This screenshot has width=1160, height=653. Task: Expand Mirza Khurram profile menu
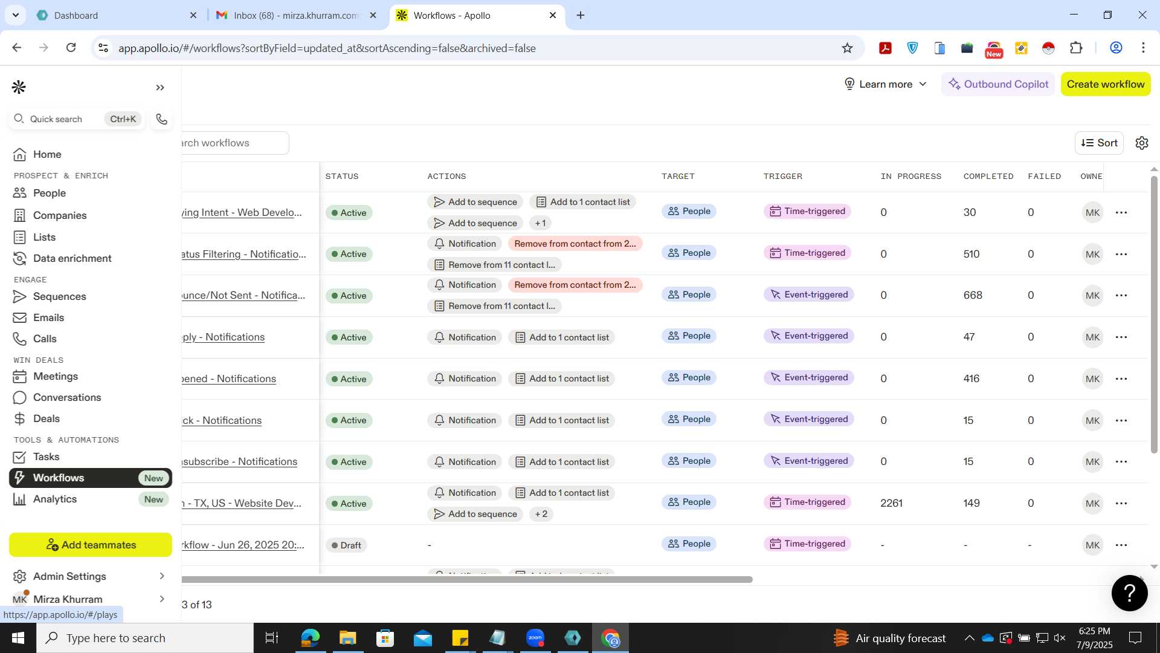click(x=162, y=599)
